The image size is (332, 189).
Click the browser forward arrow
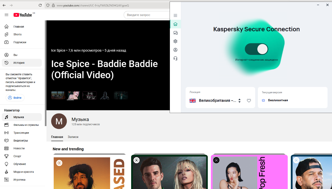pyautogui.click(x=11, y=5)
